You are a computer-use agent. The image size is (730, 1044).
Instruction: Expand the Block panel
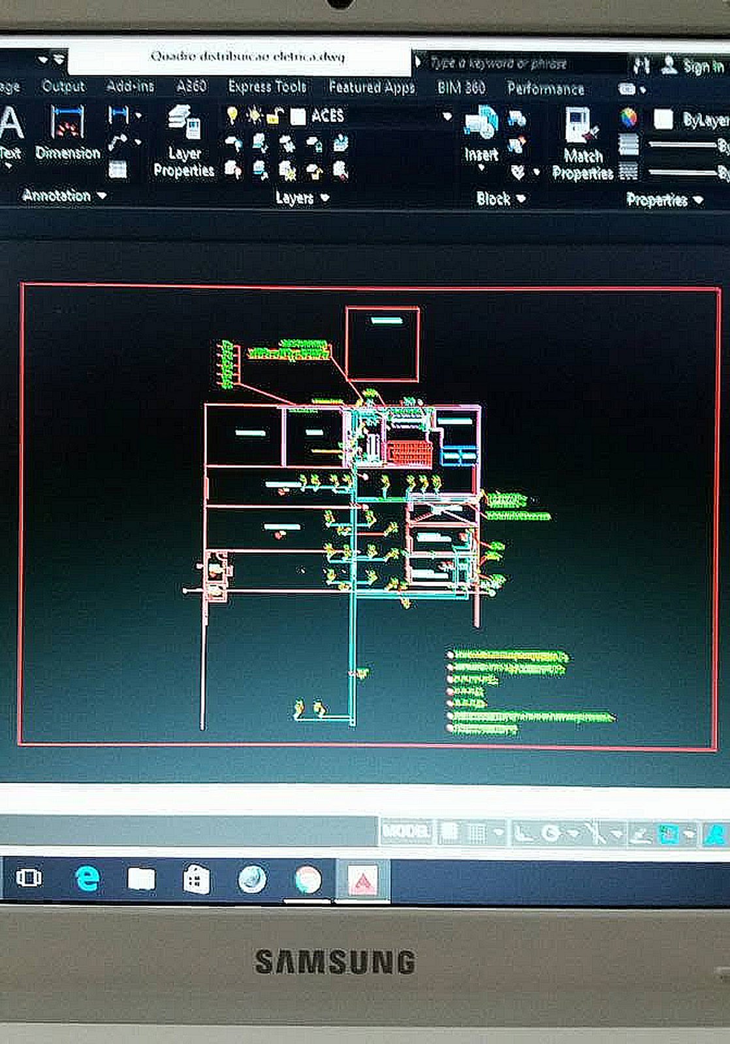pyautogui.click(x=500, y=198)
